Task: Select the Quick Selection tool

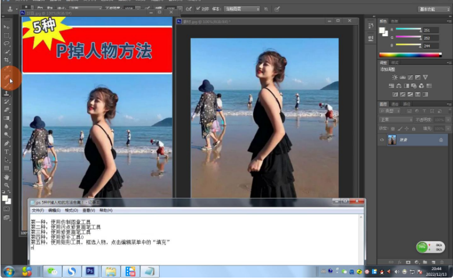Action: click(x=6, y=52)
